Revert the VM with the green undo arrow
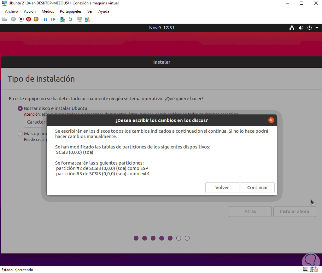This screenshot has width=322, height=273. point(70,19)
